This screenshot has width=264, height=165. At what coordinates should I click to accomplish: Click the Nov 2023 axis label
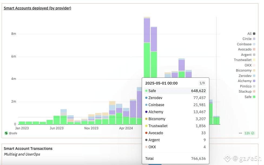(x=91, y=128)
